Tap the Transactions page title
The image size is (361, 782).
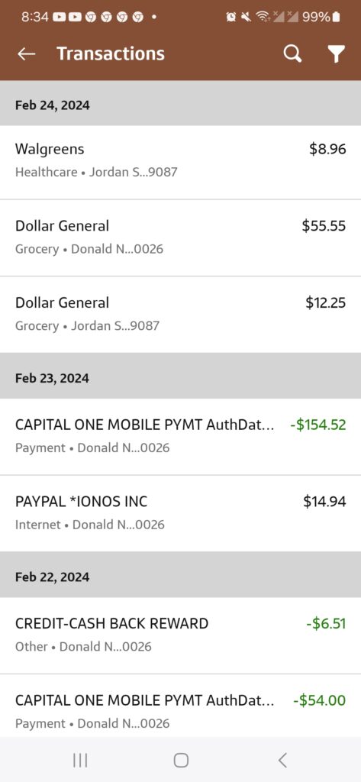pyautogui.click(x=111, y=54)
